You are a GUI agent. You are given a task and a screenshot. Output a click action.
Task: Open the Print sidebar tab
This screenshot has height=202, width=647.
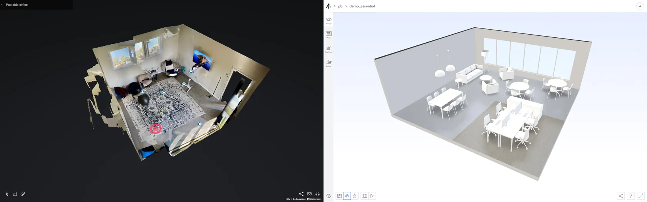tap(329, 35)
